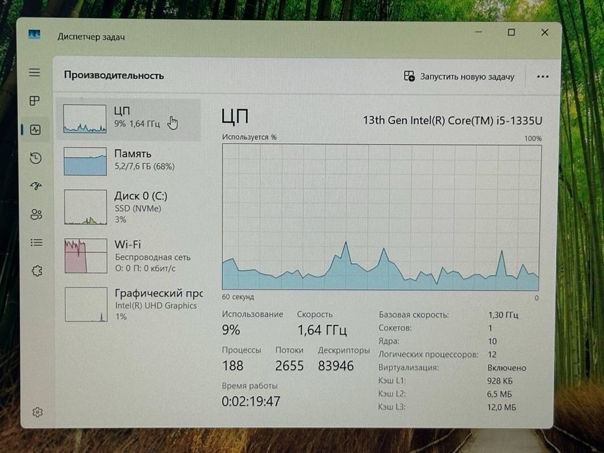Click the Виртуализация Включено value
604x453 pixels.
[506, 368]
